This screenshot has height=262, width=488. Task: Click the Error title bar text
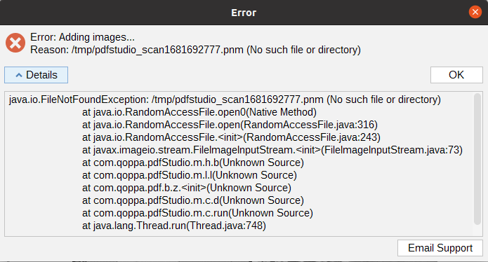[x=244, y=13]
